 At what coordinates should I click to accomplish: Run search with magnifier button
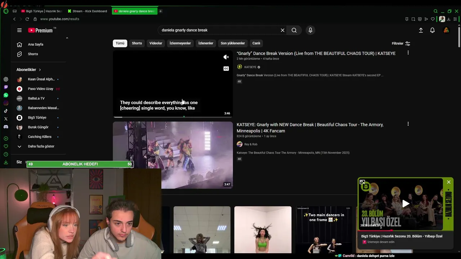(294, 30)
